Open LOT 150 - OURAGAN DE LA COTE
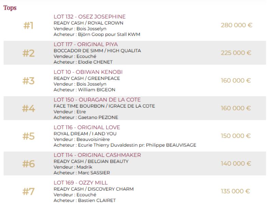270x213 pixels. [97, 100]
